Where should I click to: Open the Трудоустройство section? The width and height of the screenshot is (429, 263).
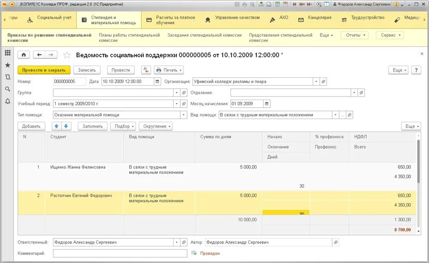click(x=363, y=20)
